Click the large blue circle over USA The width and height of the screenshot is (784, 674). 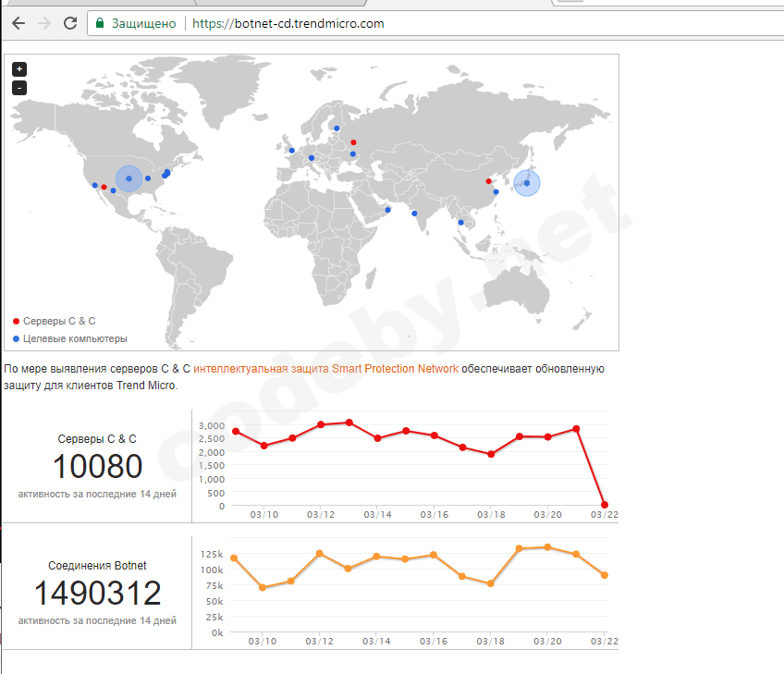tap(129, 178)
